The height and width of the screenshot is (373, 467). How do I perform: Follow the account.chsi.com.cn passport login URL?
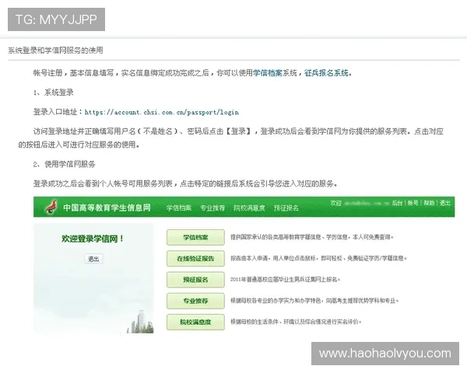point(162,112)
